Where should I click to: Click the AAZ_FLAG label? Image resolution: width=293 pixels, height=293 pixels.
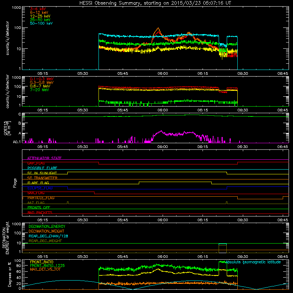(36, 203)
